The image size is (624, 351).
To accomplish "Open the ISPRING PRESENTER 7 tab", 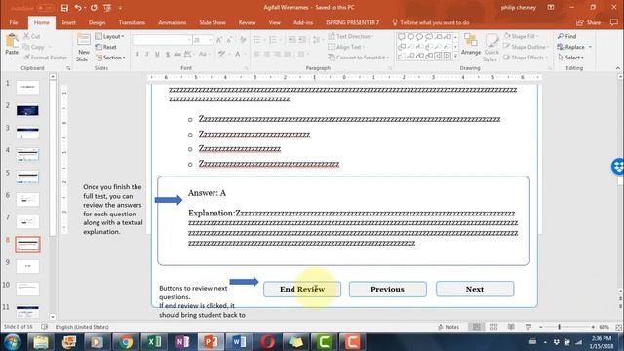I will click(x=353, y=22).
